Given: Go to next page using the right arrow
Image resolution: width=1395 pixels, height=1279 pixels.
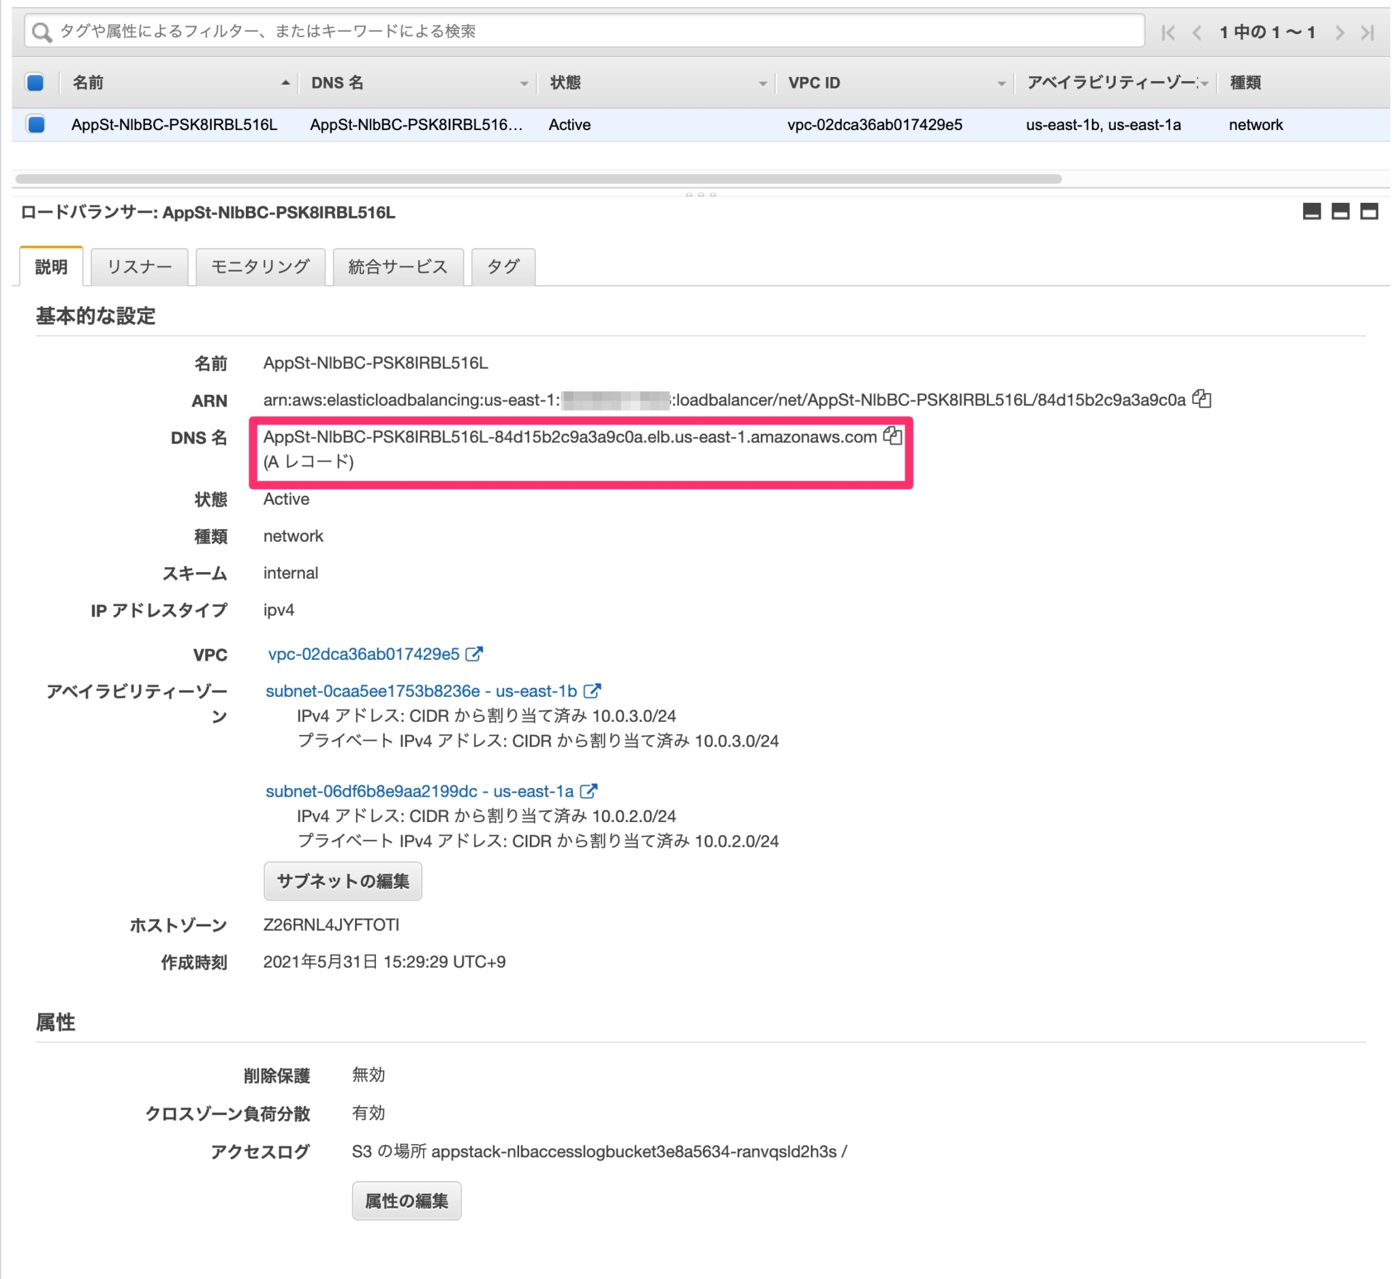Looking at the screenshot, I should point(1341,32).
